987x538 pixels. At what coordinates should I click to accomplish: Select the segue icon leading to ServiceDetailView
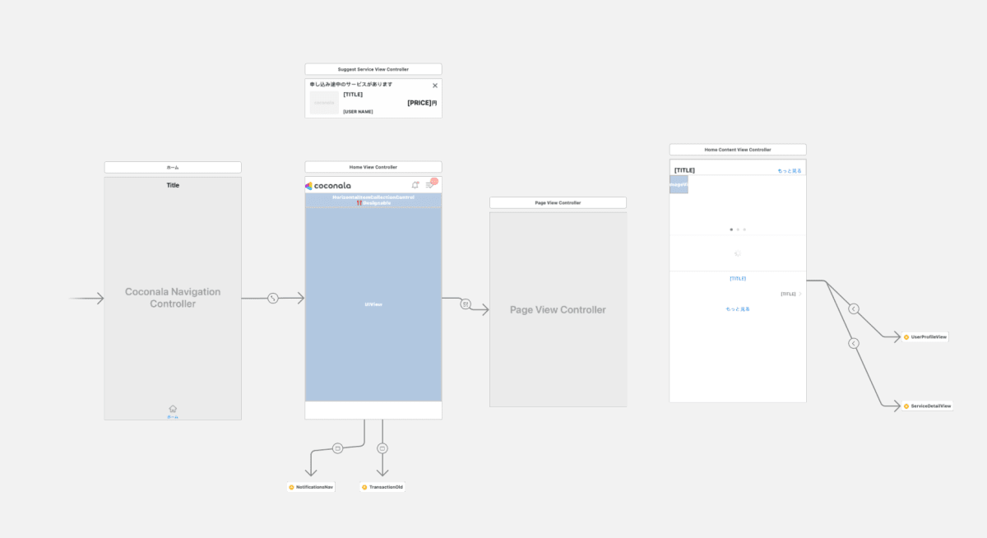click(x=854, y=343)
